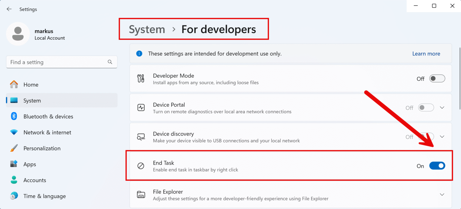Click the Bluetooth & devices icon

pyautogui.click(x=14, y=116)
